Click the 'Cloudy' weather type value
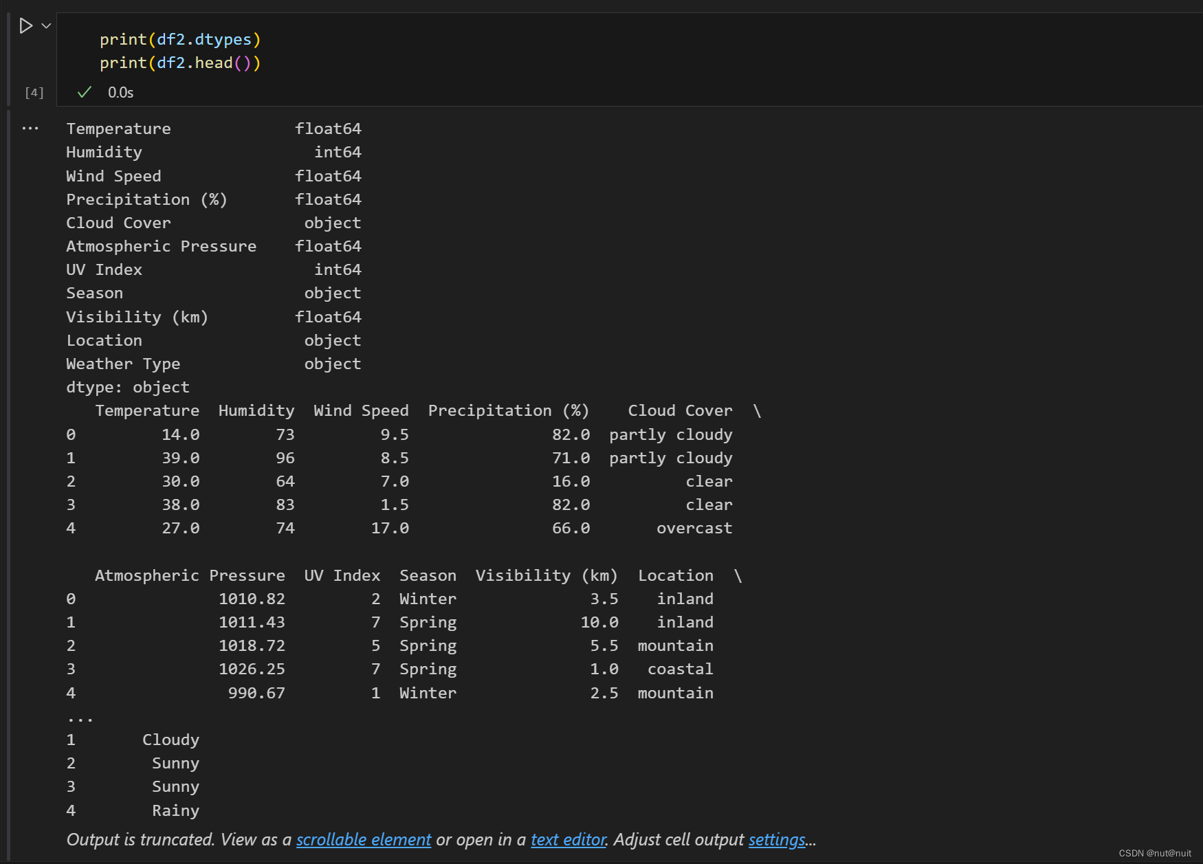1203x864 pixels. [170, 740]
